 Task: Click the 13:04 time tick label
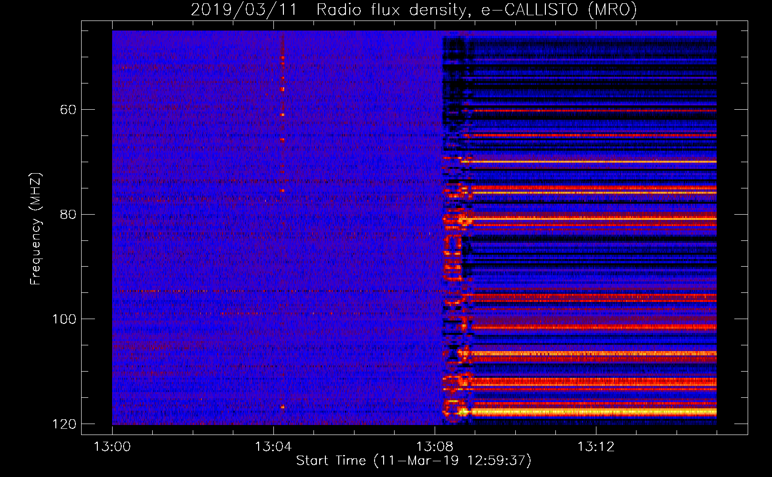tap(273, 447)
